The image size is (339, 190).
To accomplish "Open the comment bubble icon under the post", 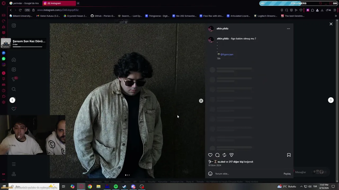I will [x=217, y=155].
